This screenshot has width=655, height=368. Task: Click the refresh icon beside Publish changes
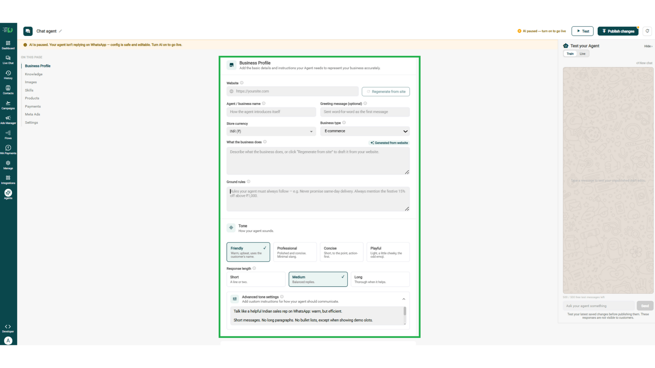point(647,31)
